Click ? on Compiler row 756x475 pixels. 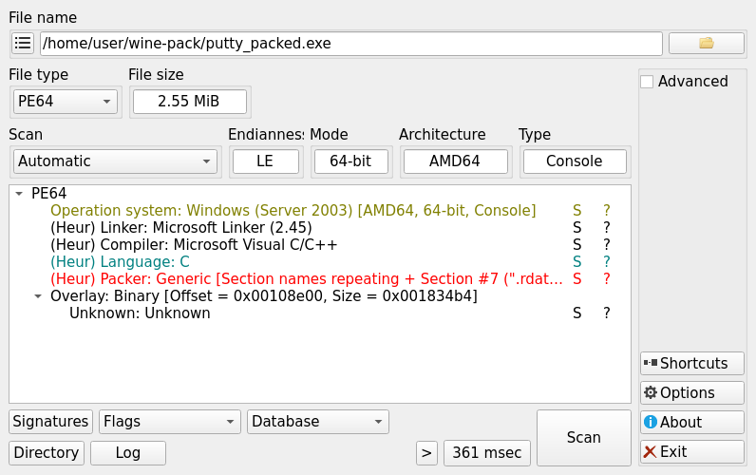click(x=607, y=245)
